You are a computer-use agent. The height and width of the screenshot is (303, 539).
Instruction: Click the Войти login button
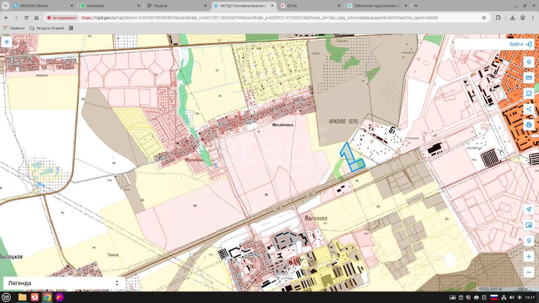[x=520, y=44]
